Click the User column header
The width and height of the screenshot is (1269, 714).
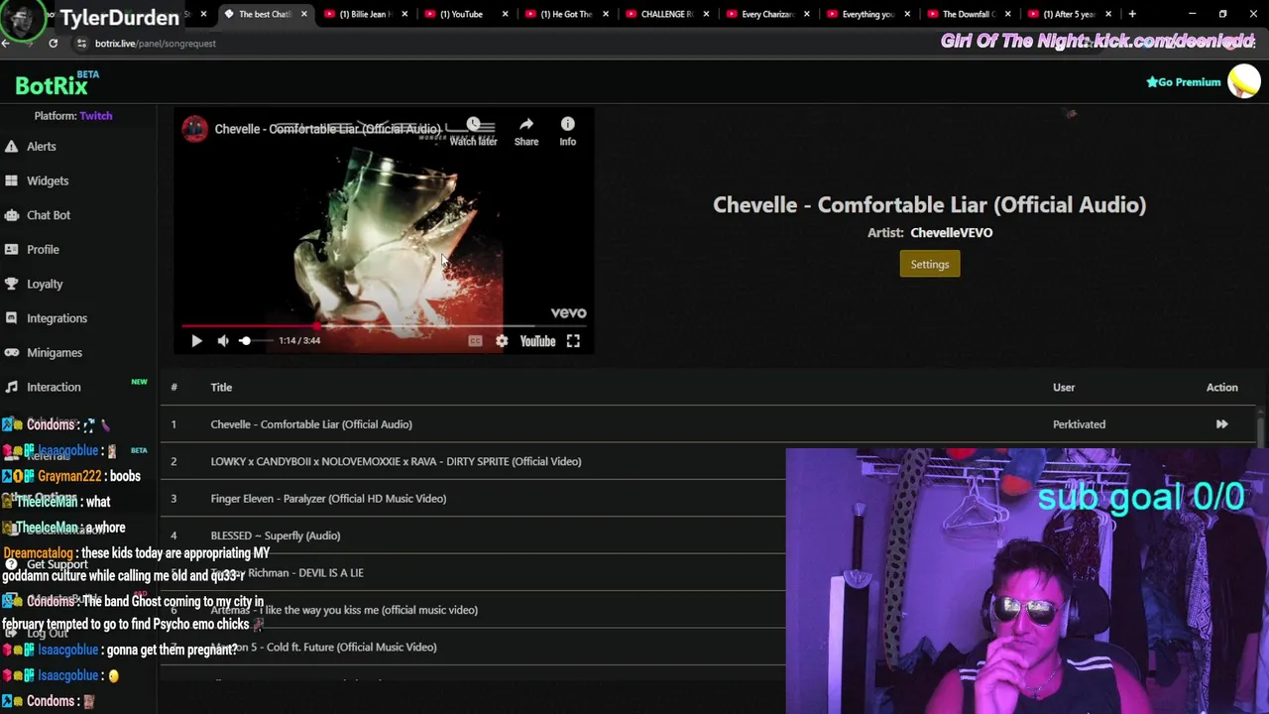pyautogui.click(x=1064, y=388)
